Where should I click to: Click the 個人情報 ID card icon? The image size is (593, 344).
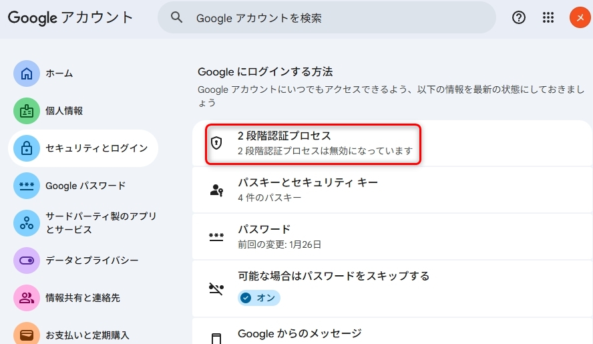[x=27, y=111]
